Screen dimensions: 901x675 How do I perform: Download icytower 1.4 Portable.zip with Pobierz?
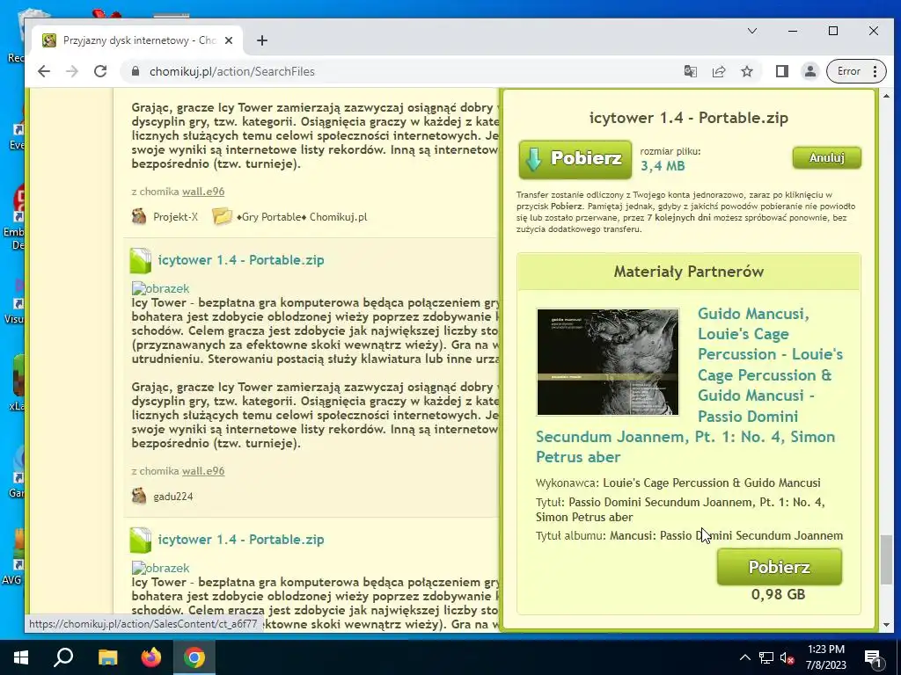click(575, 159)
